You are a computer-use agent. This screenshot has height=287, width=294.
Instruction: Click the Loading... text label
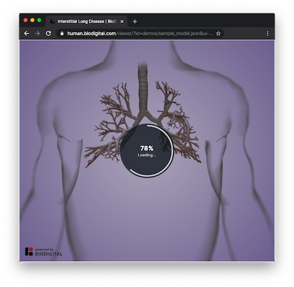(x=146, y=155)
